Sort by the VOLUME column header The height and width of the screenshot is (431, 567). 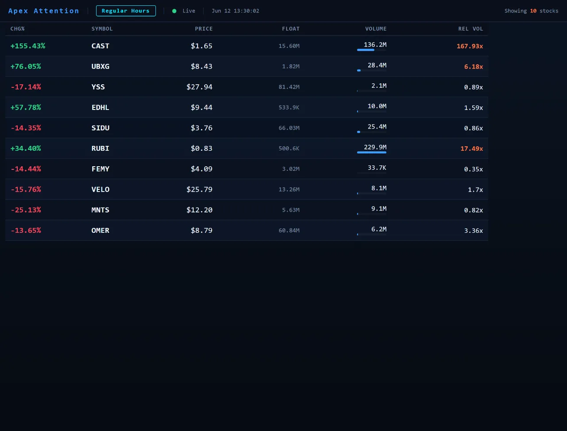[376, 29]
